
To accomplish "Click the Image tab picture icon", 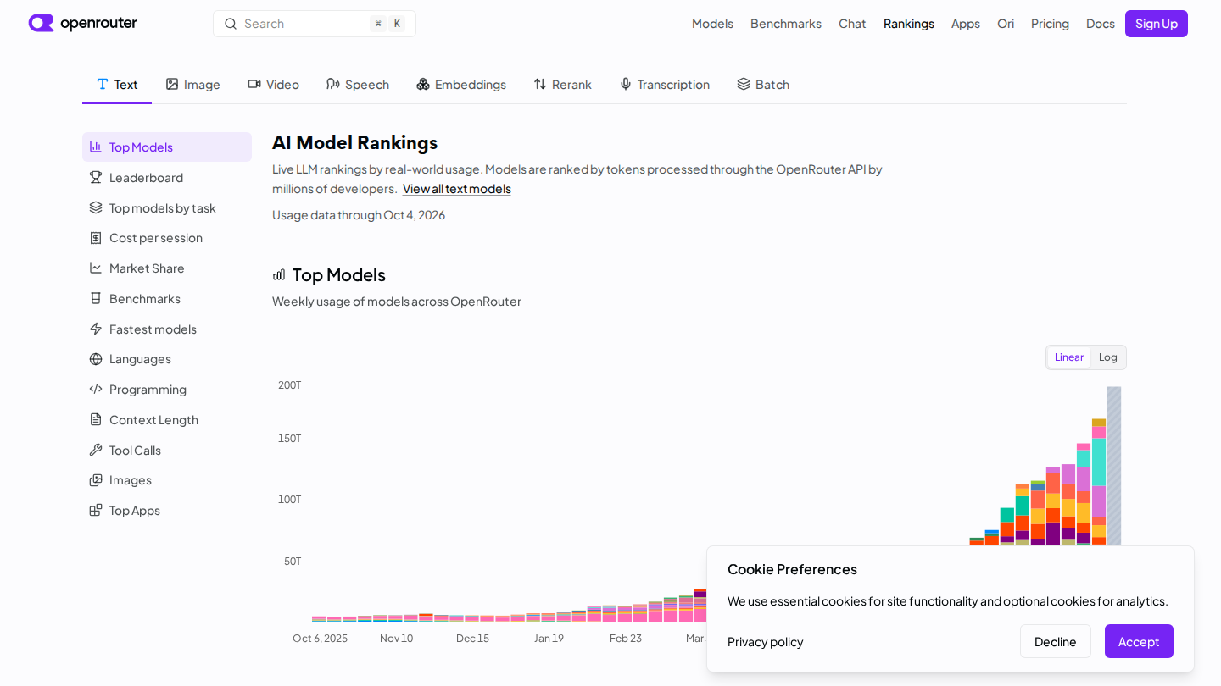I will point(172,84).
